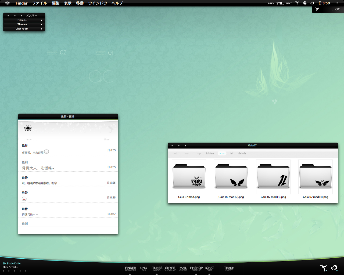Click the Gaia07 window title
344x275 pixels.
click(x=252, y=146)
